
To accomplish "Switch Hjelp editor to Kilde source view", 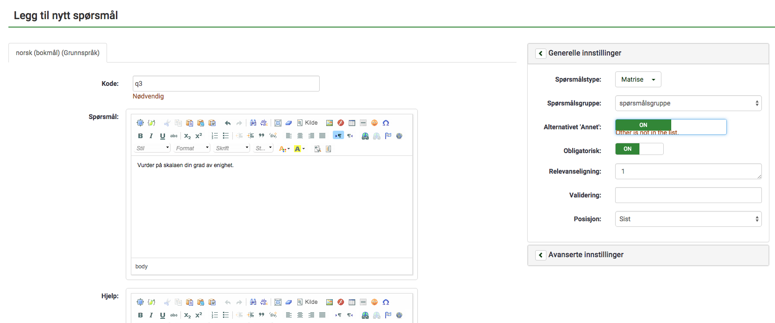I will pyautogui.click(x=308, y=302).
